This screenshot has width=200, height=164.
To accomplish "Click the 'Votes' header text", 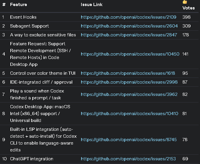I will click(188, 8).
